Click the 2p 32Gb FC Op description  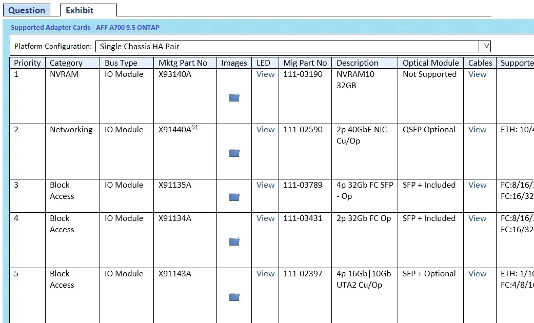point(364,218)
